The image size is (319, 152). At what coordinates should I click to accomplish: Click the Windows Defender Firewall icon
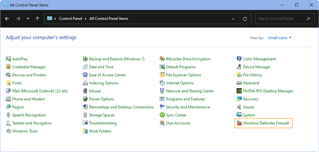(x=239, y=123)
